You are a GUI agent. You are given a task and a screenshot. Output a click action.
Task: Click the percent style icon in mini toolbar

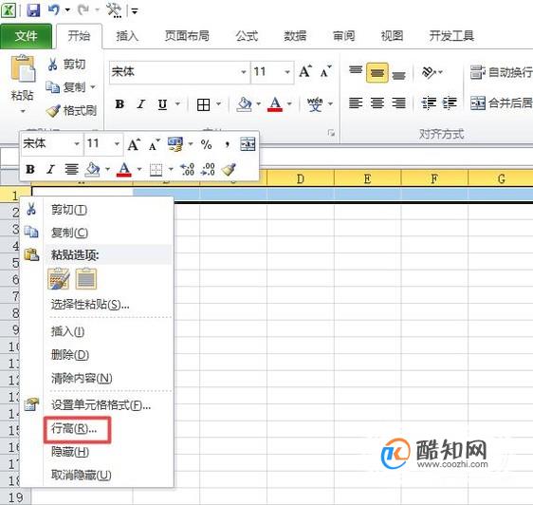click(x=207, y=144)
